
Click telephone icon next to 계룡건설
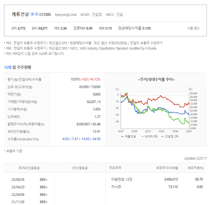point(37,14)
